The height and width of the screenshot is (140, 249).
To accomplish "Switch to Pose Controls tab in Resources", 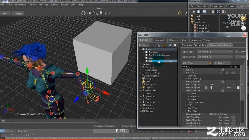I will 199,6.
